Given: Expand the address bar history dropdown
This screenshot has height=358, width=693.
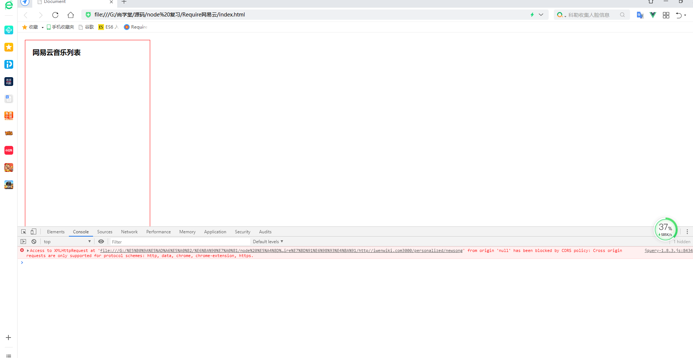Looking at the screenshot, I should (541, 15).
